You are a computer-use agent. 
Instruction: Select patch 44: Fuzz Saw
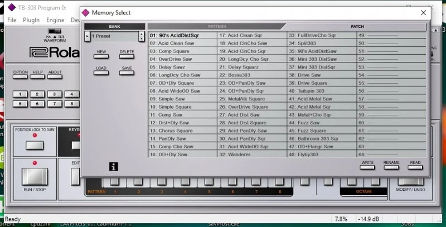[x=322, y=123]
